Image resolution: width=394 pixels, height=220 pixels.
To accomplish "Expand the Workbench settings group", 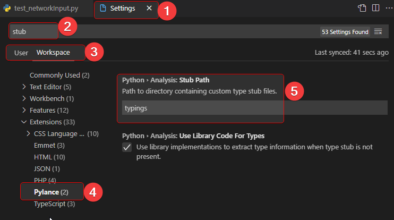I will 24,98.
